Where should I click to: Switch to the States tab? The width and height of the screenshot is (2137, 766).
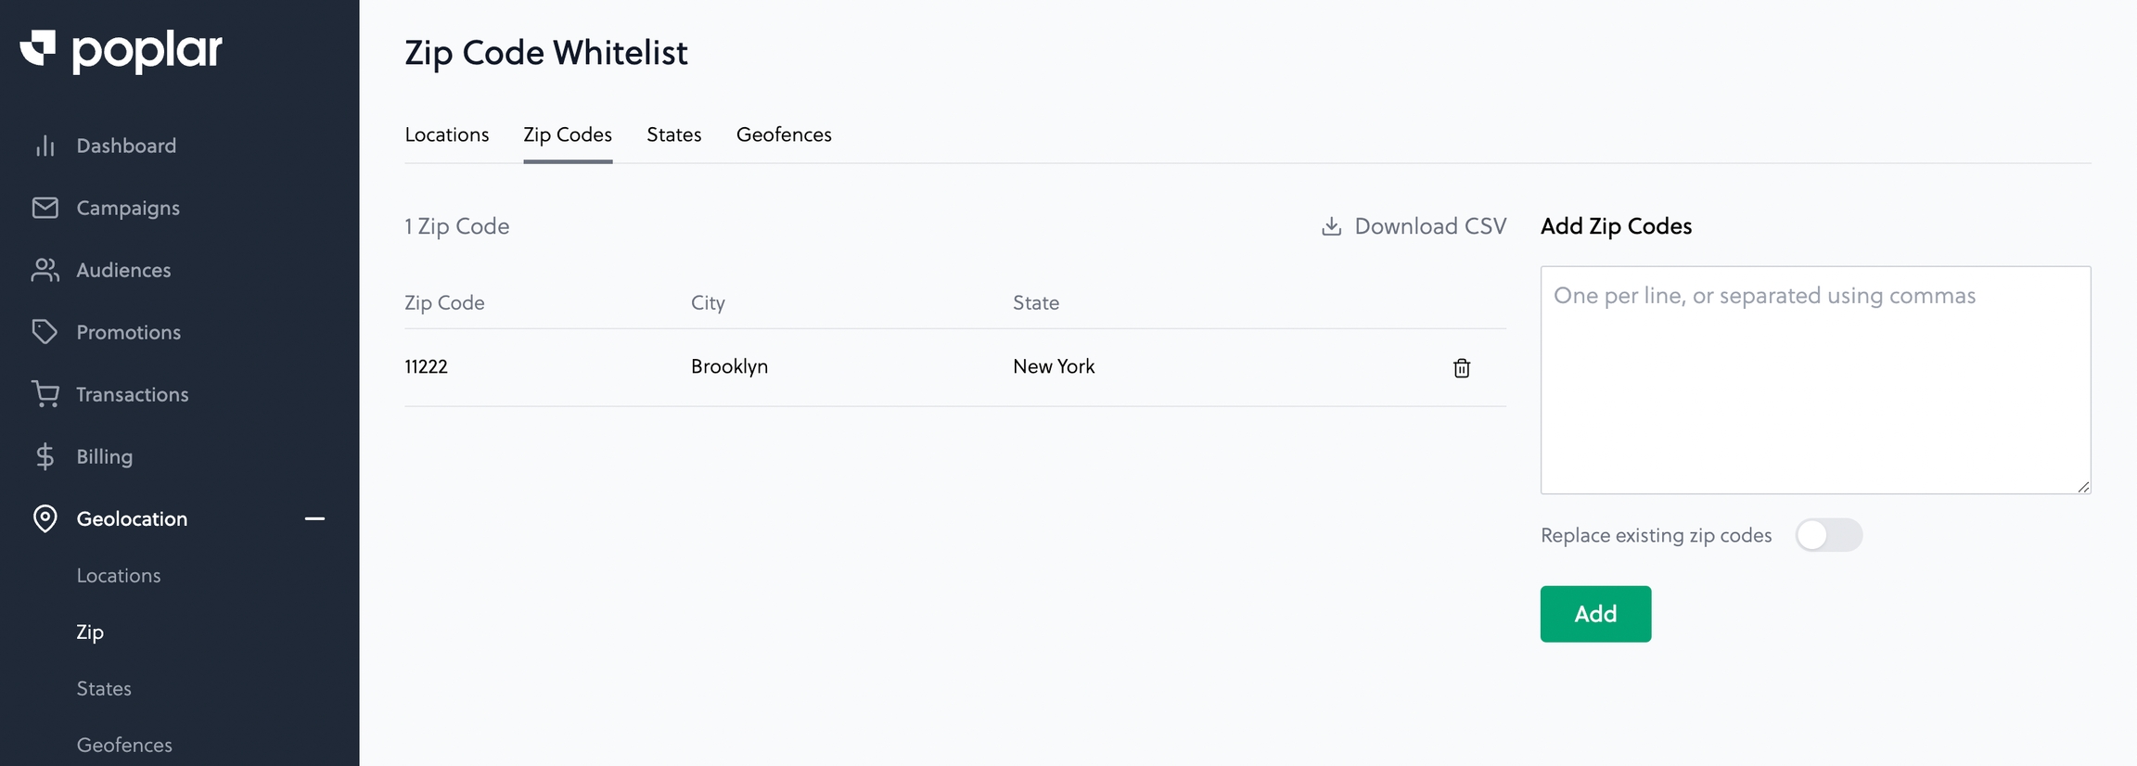coord(673,134)
